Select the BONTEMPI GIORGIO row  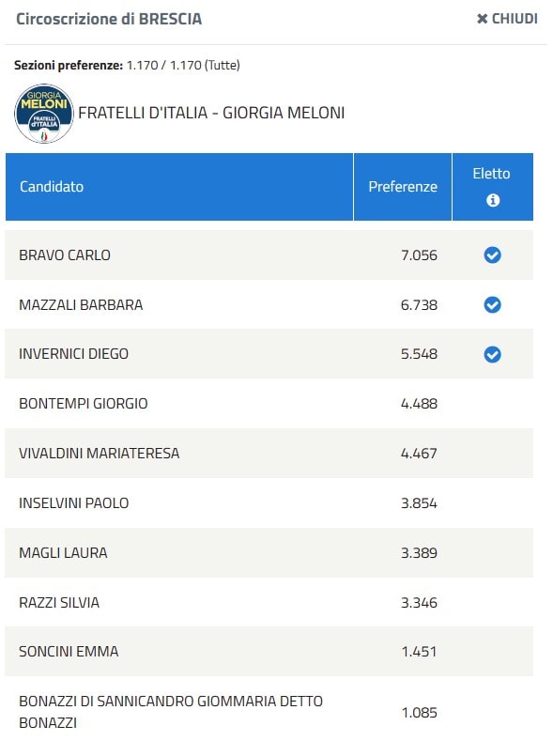tap(269, 404)
